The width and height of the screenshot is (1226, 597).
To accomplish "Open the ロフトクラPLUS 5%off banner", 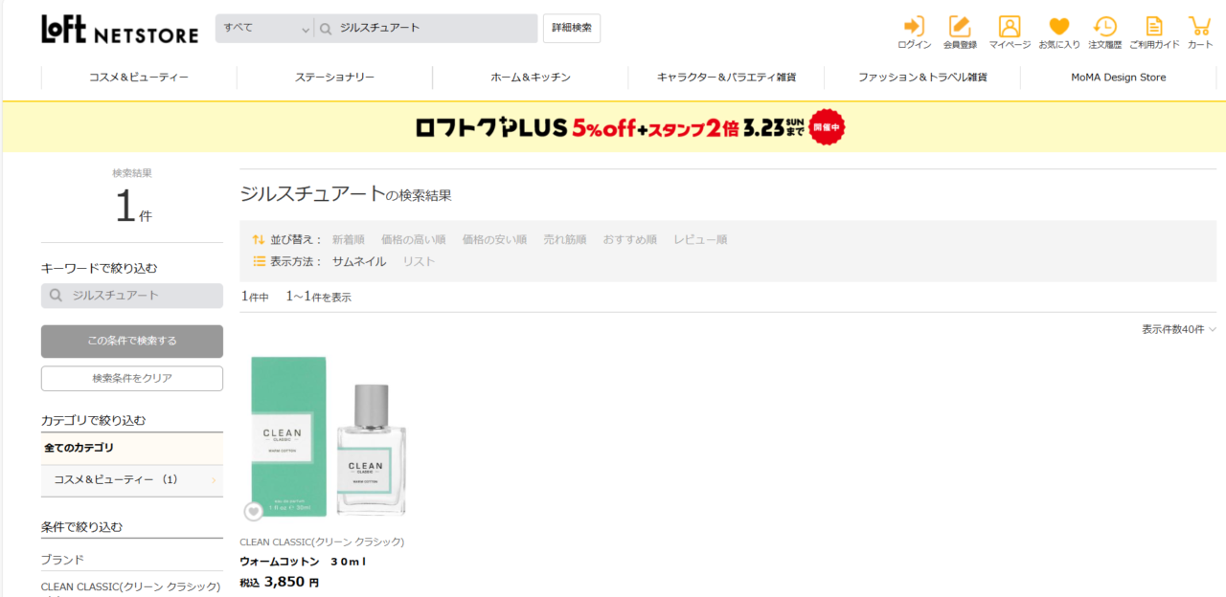I will (629, 127).
